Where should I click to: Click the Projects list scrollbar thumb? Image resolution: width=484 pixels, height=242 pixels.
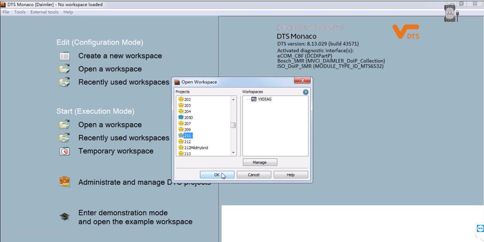click(233, 125)
